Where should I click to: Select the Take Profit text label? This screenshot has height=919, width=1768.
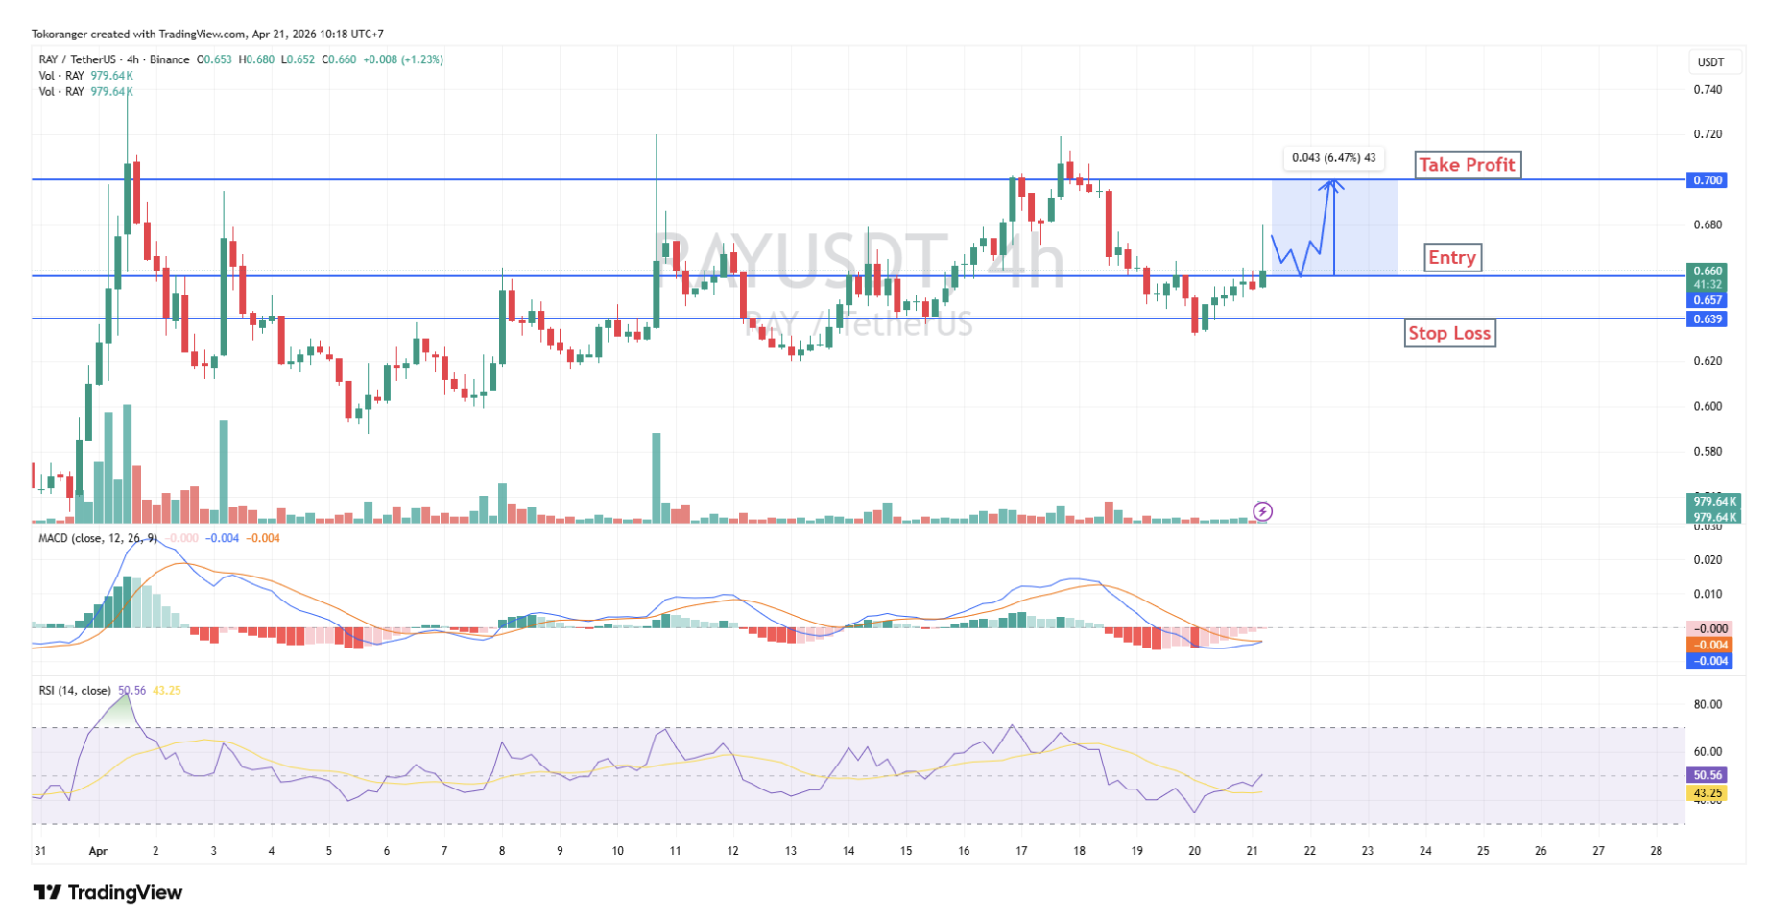click(1467, 165)
